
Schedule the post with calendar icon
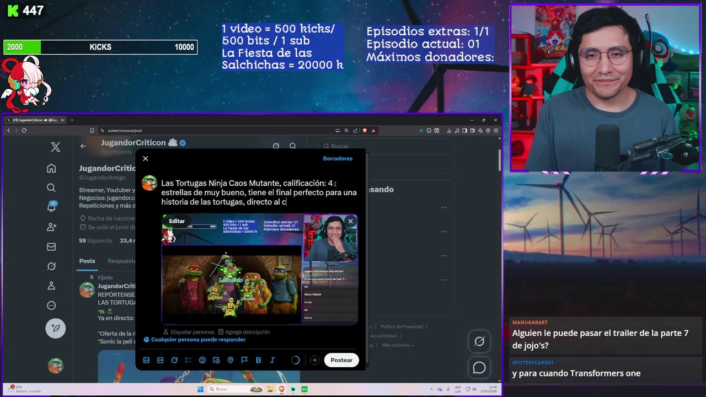pos(216,360)
